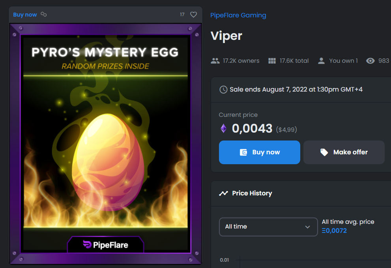Click the 0,0043 current price value
The image size is (391, 268).
point(252,129)
